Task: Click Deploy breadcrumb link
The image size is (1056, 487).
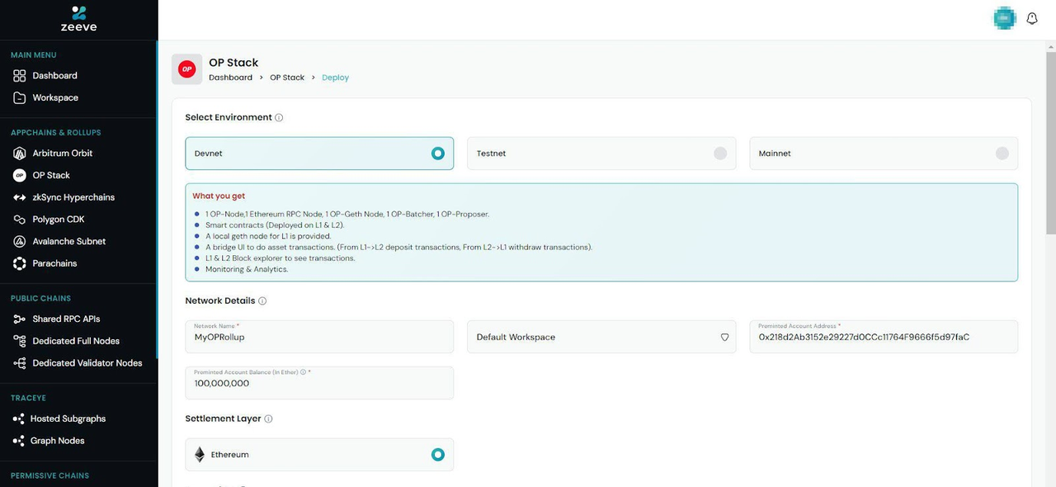Action: [x=335, y=78]
